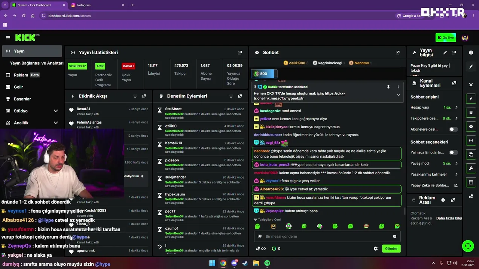Open the Başarılar sidebar item
Viewport: 479px width, 269px height.
32,99
